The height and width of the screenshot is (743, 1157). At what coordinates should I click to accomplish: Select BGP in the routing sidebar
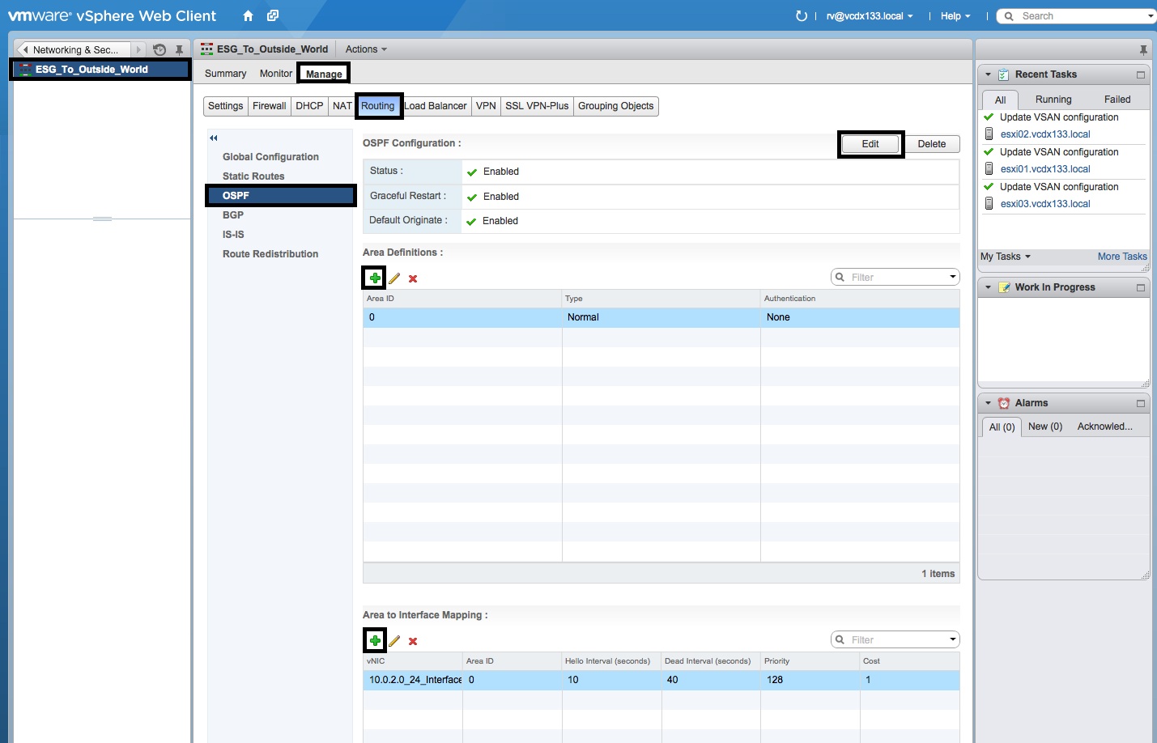(233, 215)
